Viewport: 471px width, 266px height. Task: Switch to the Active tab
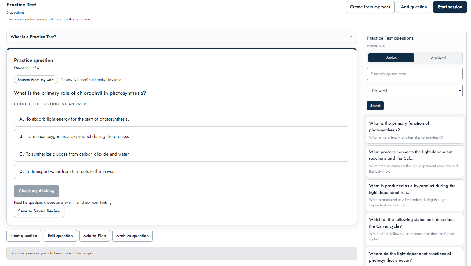[x=391, y=58]
